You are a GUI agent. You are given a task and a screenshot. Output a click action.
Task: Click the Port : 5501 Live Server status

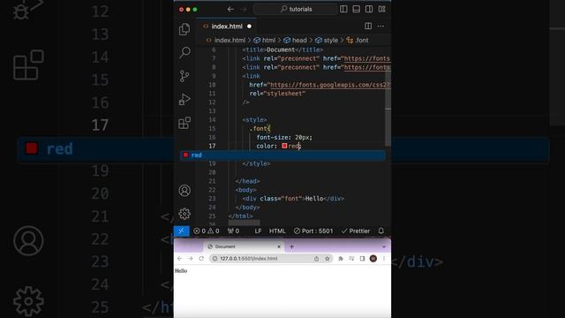[313, 231]
